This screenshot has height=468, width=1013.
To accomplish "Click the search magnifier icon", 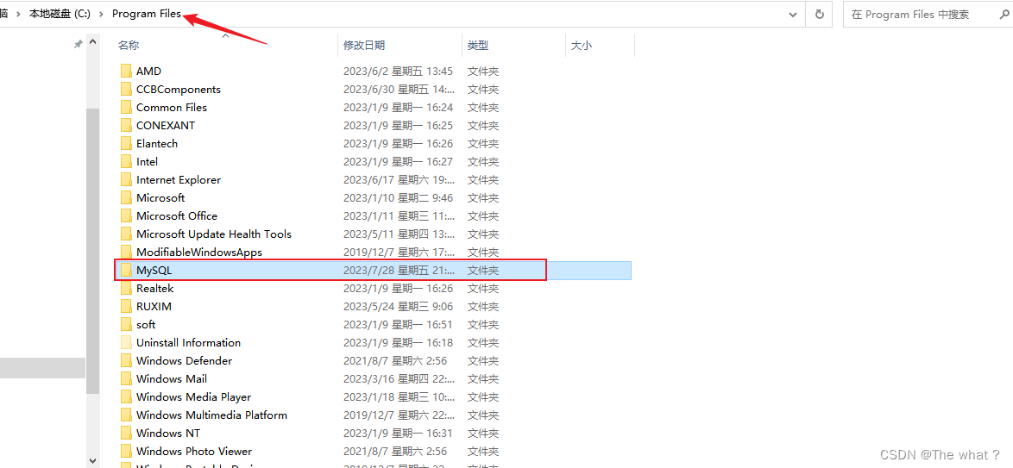I will pos(1004,14).
